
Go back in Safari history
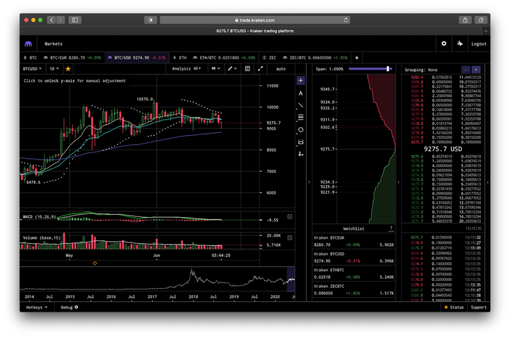point(51,20)
